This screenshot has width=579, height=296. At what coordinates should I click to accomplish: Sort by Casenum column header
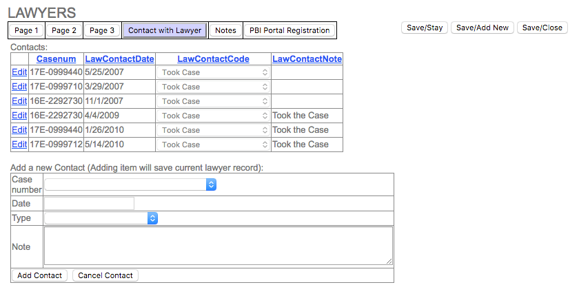coord(56,59)
